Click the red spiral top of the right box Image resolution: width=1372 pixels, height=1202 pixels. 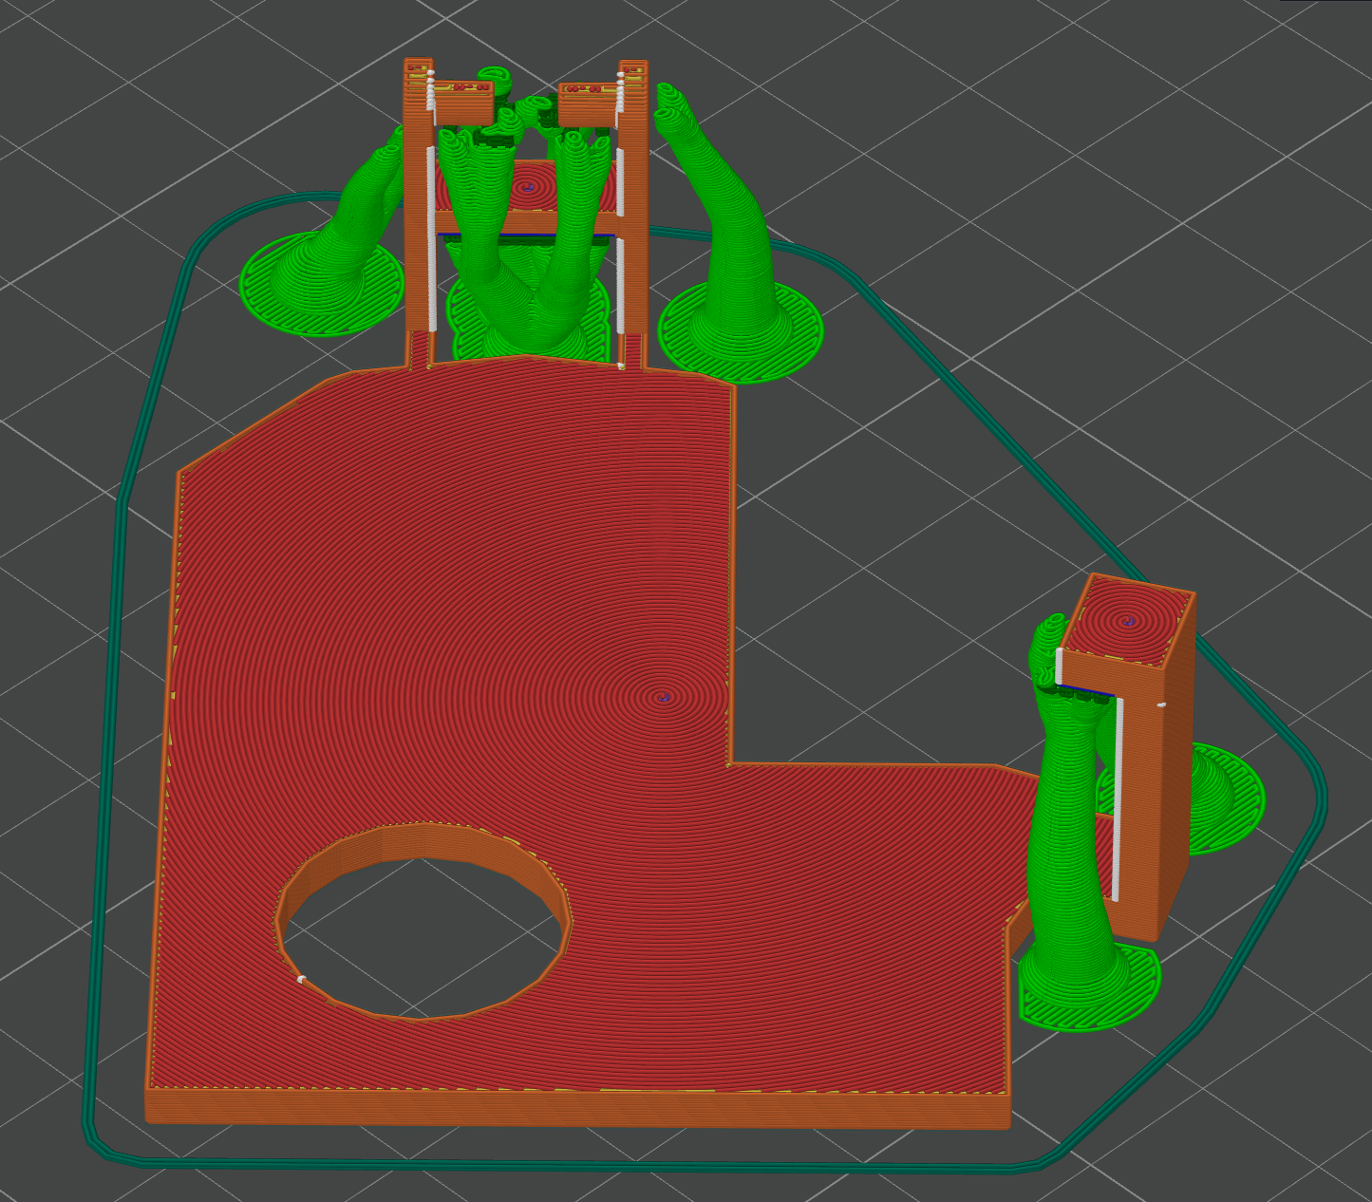pos(1128,622)
